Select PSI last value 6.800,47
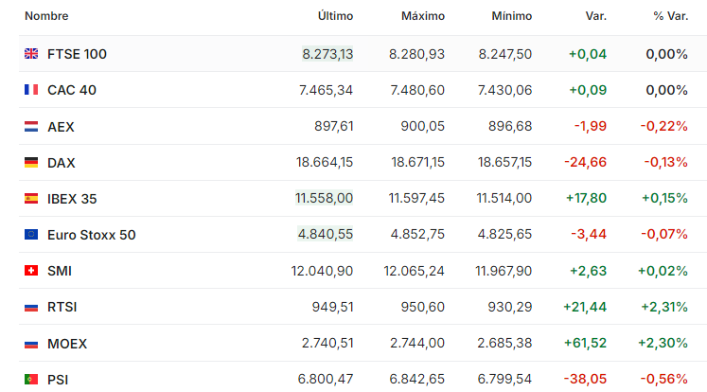 click(326, 380)
